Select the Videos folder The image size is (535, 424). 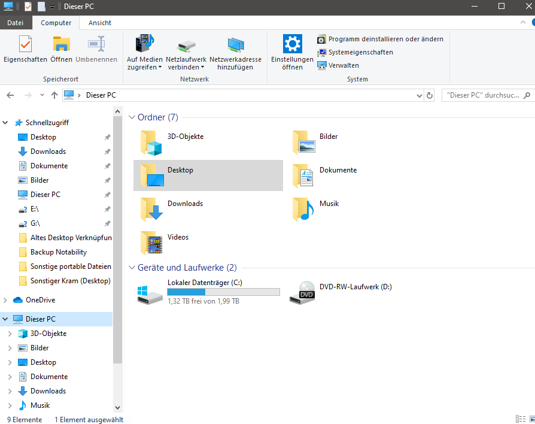(x=208, y=243)
